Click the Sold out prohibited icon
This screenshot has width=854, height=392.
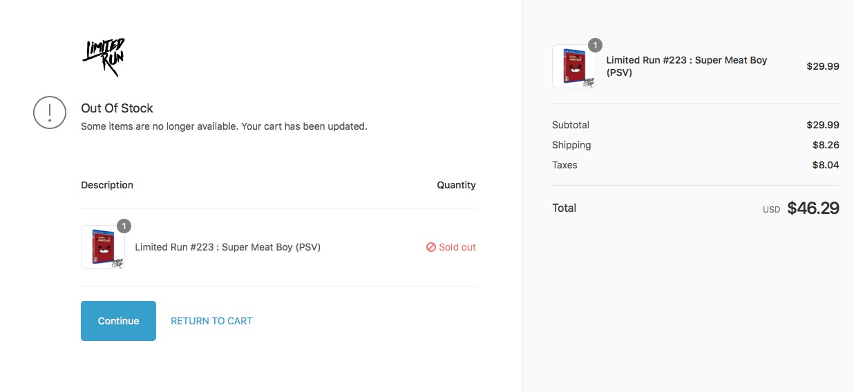click(431, 247)
